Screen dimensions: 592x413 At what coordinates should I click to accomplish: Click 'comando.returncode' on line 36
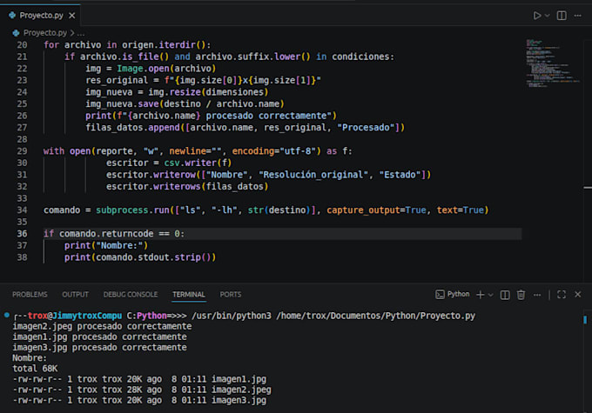106,234
